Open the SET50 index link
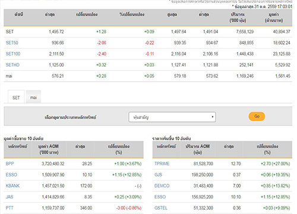Image resolution: width=297 pixels, height=214 pixels. tap(12, 43)
